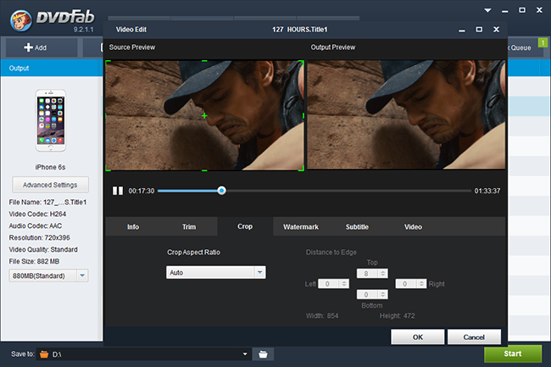Click the green queue count badge
Image resolution: width=551 pixels, height=367 pixels.
click(543, 43)
